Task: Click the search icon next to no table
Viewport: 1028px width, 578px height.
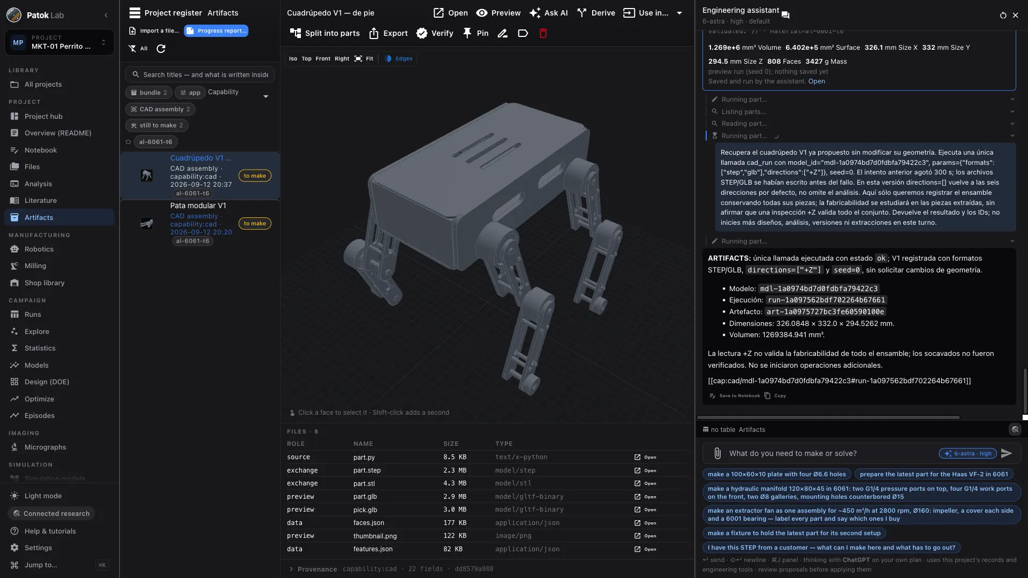Action: click(x=1015, y=429)
